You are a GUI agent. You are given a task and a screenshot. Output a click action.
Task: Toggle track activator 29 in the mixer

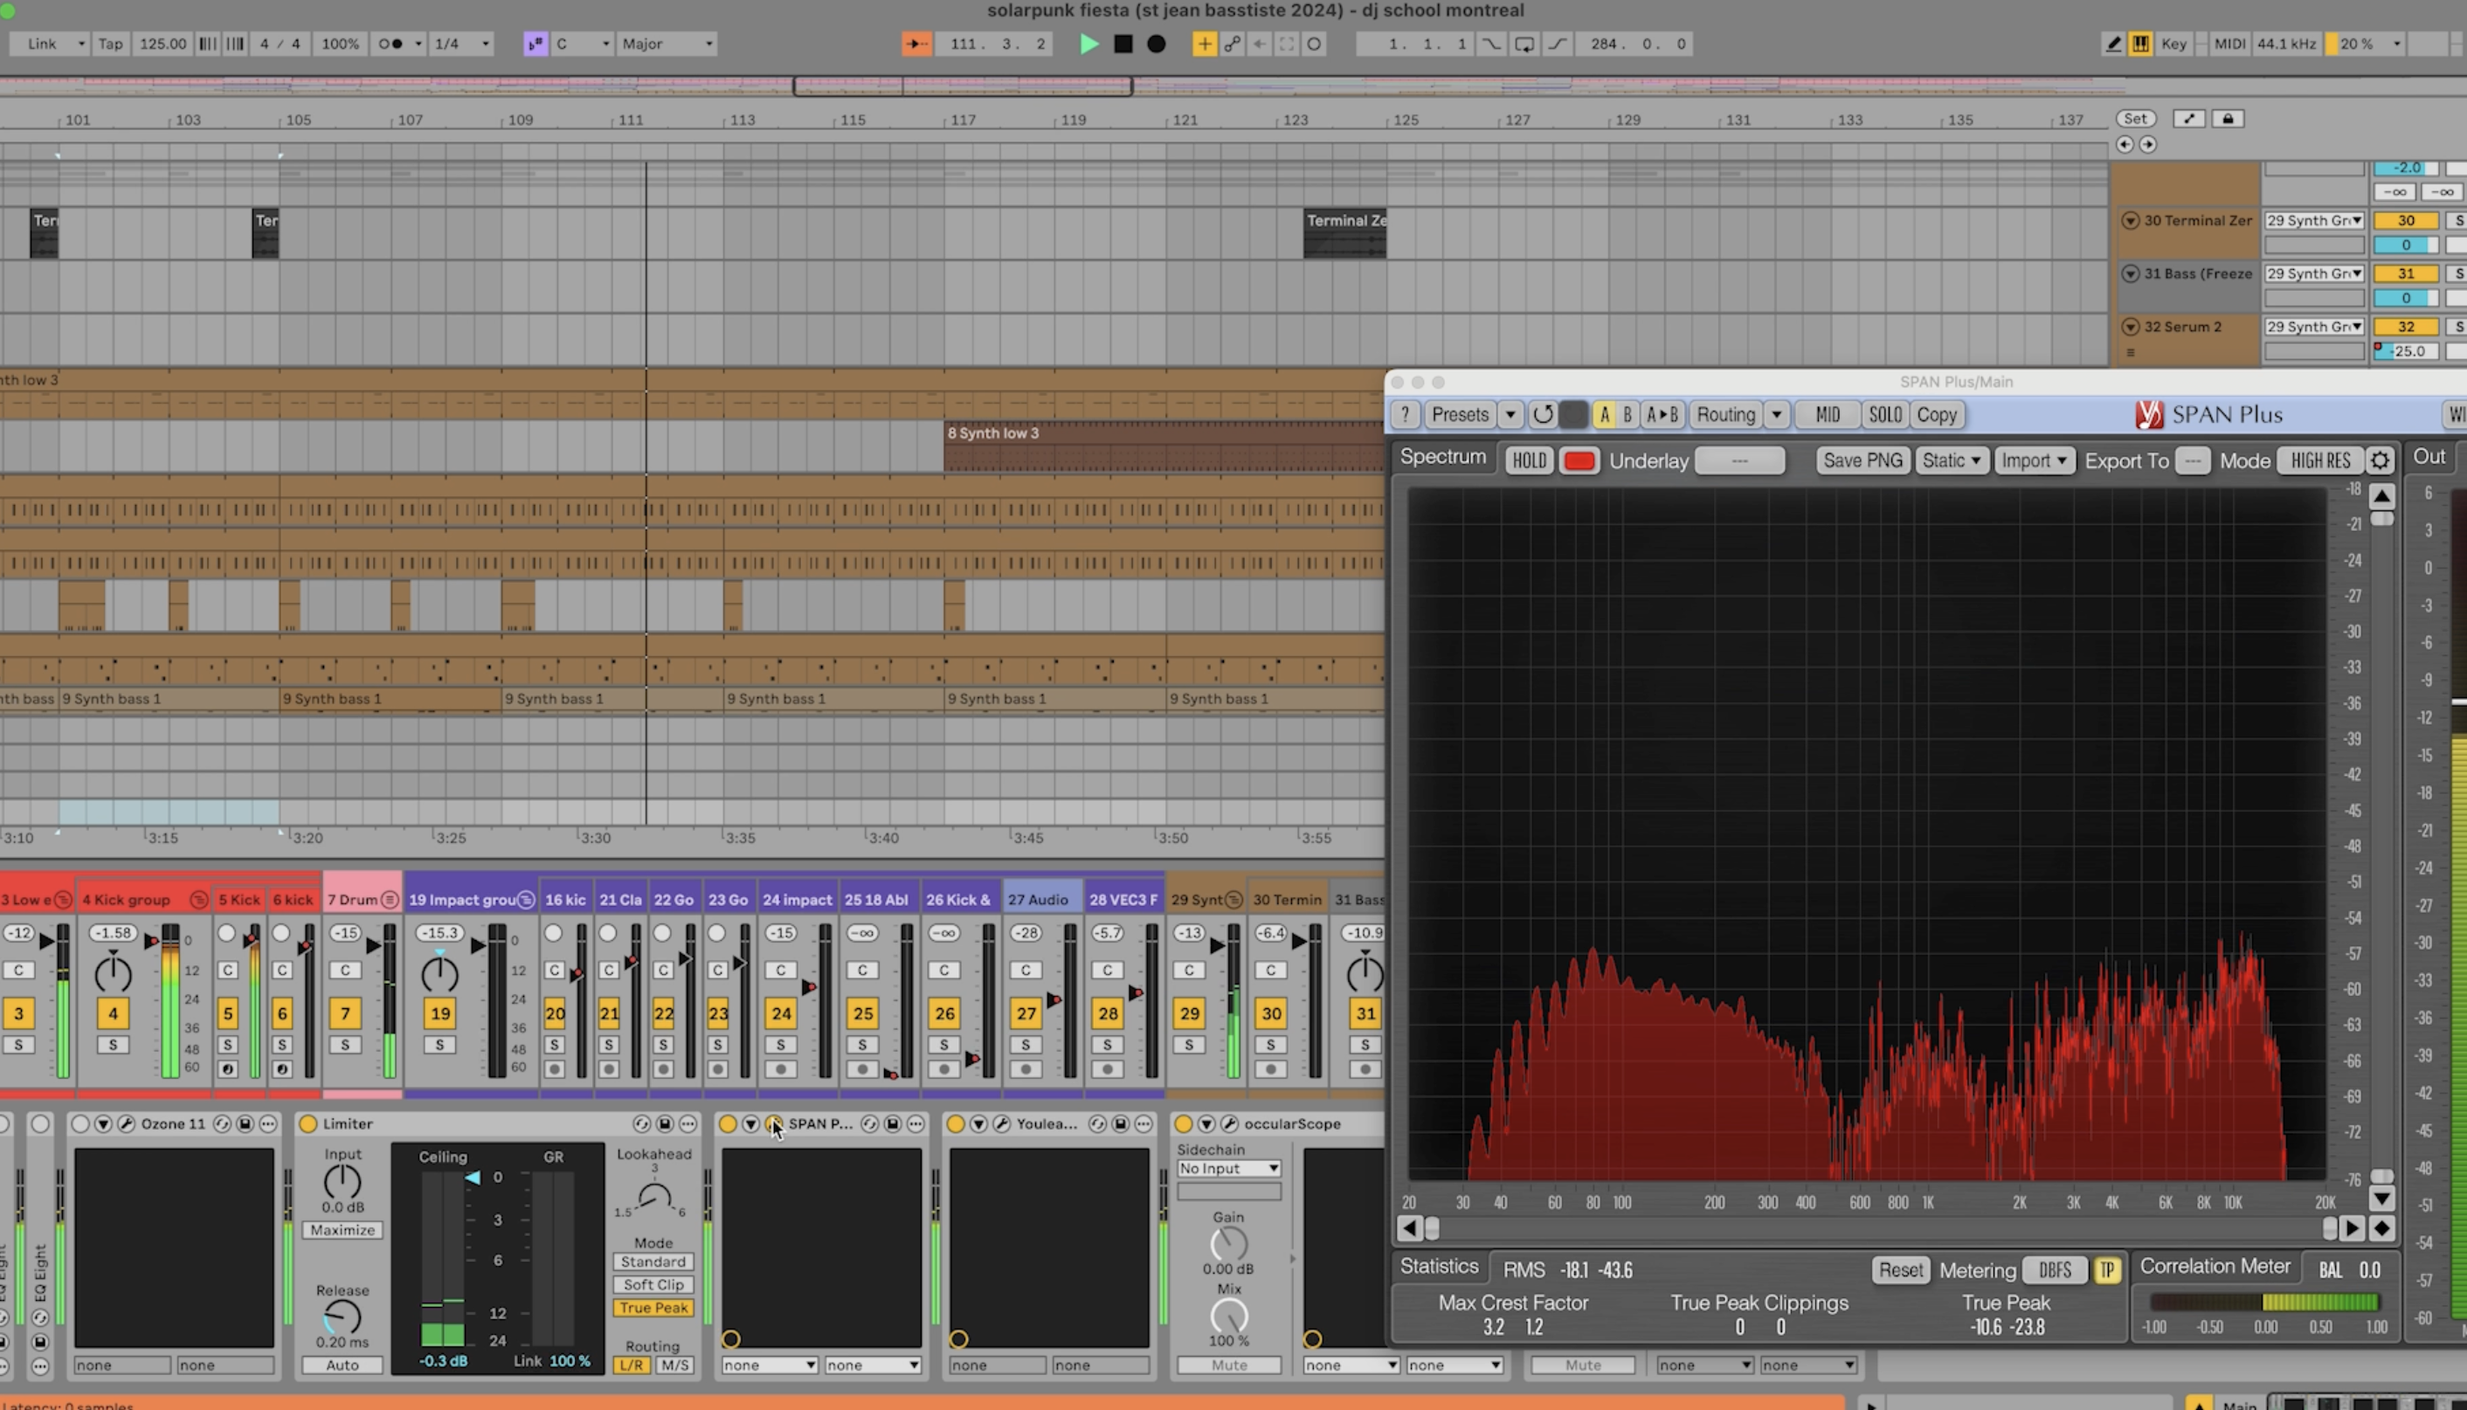pos(1189,1013)
